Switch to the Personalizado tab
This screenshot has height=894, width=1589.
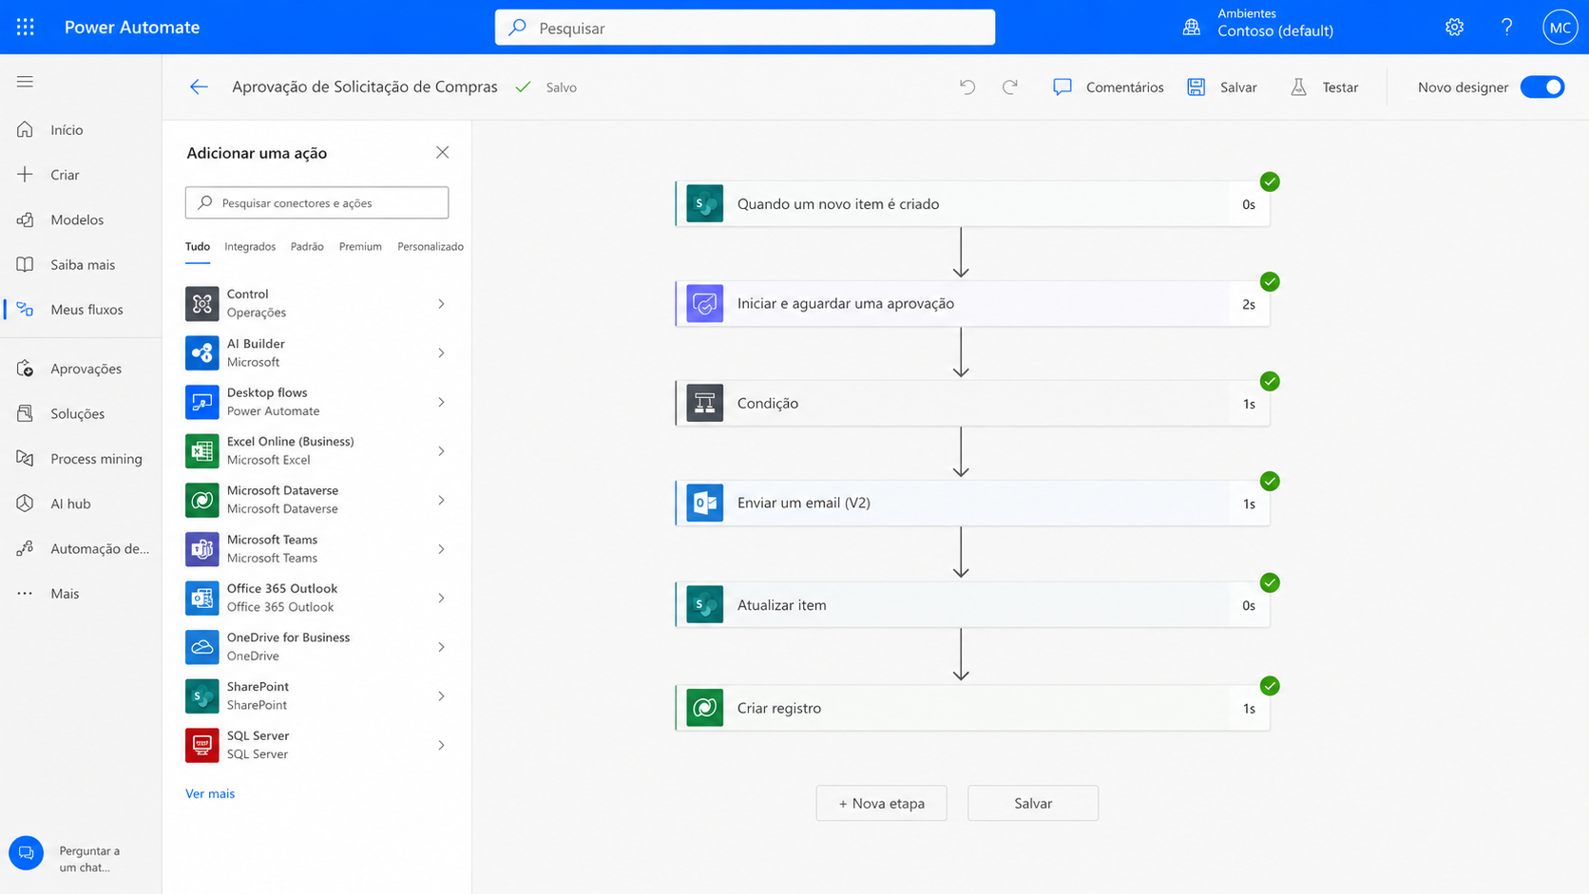click(431, 247)
